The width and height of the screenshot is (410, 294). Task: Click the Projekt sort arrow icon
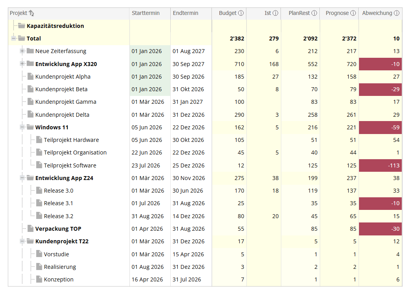point(31,13)
